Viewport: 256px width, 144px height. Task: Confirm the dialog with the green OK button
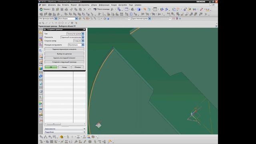click(51, 67)
